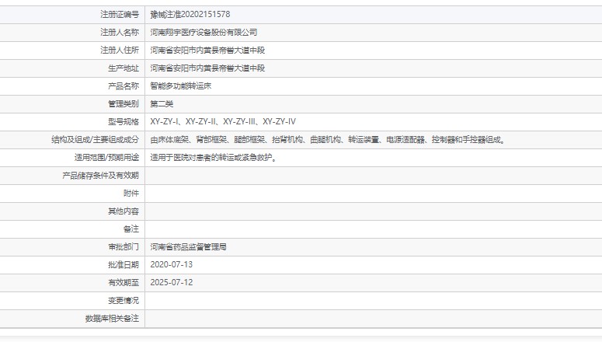The width and height of the screenshot is (602, 342).
Task: Click the 批准日期 label
Action: 124,265
